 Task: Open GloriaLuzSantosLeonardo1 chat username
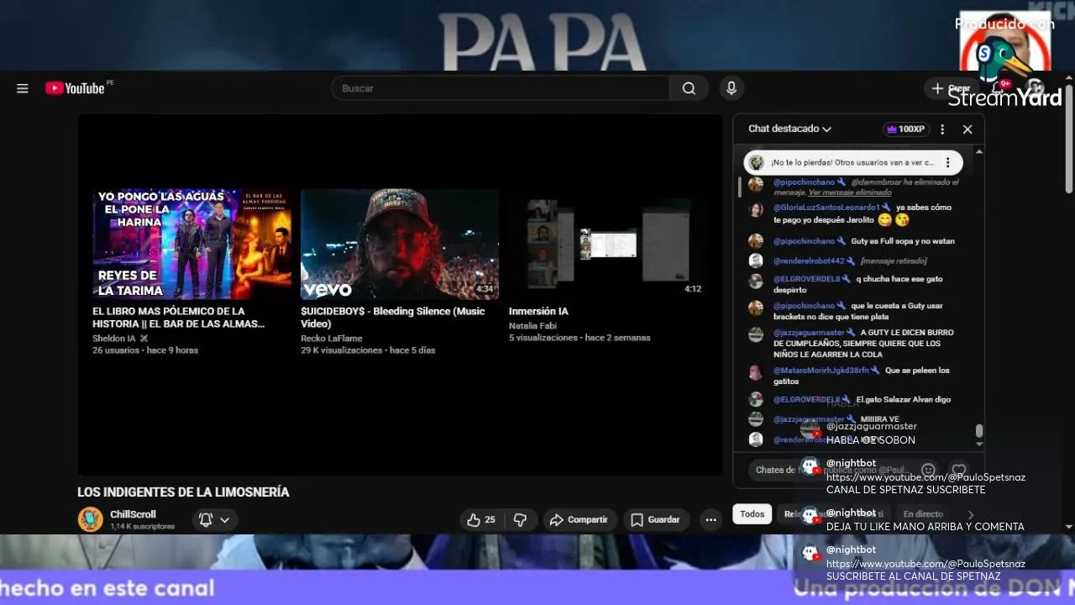point(826,208)
